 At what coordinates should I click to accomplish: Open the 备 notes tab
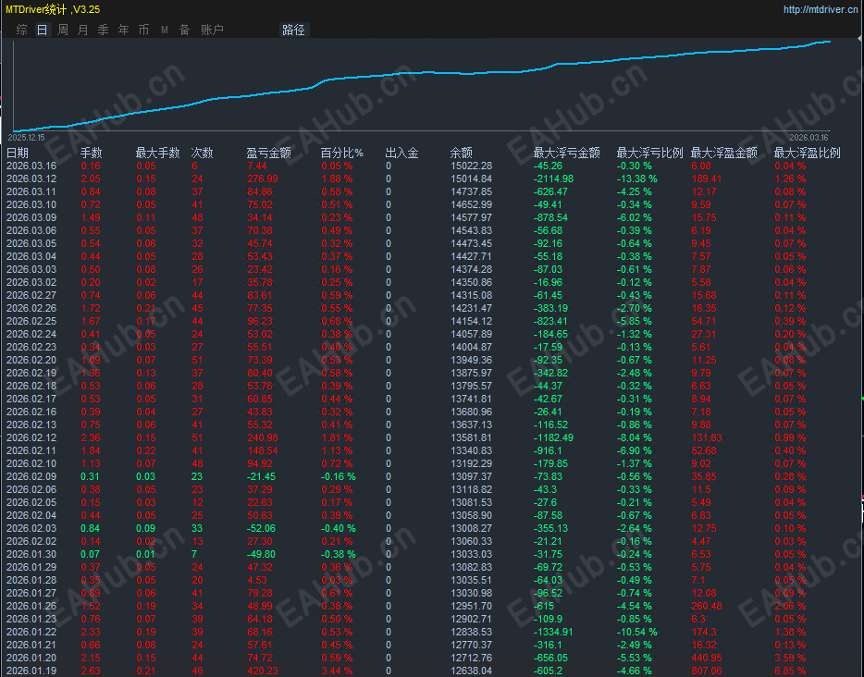[185, 30]
